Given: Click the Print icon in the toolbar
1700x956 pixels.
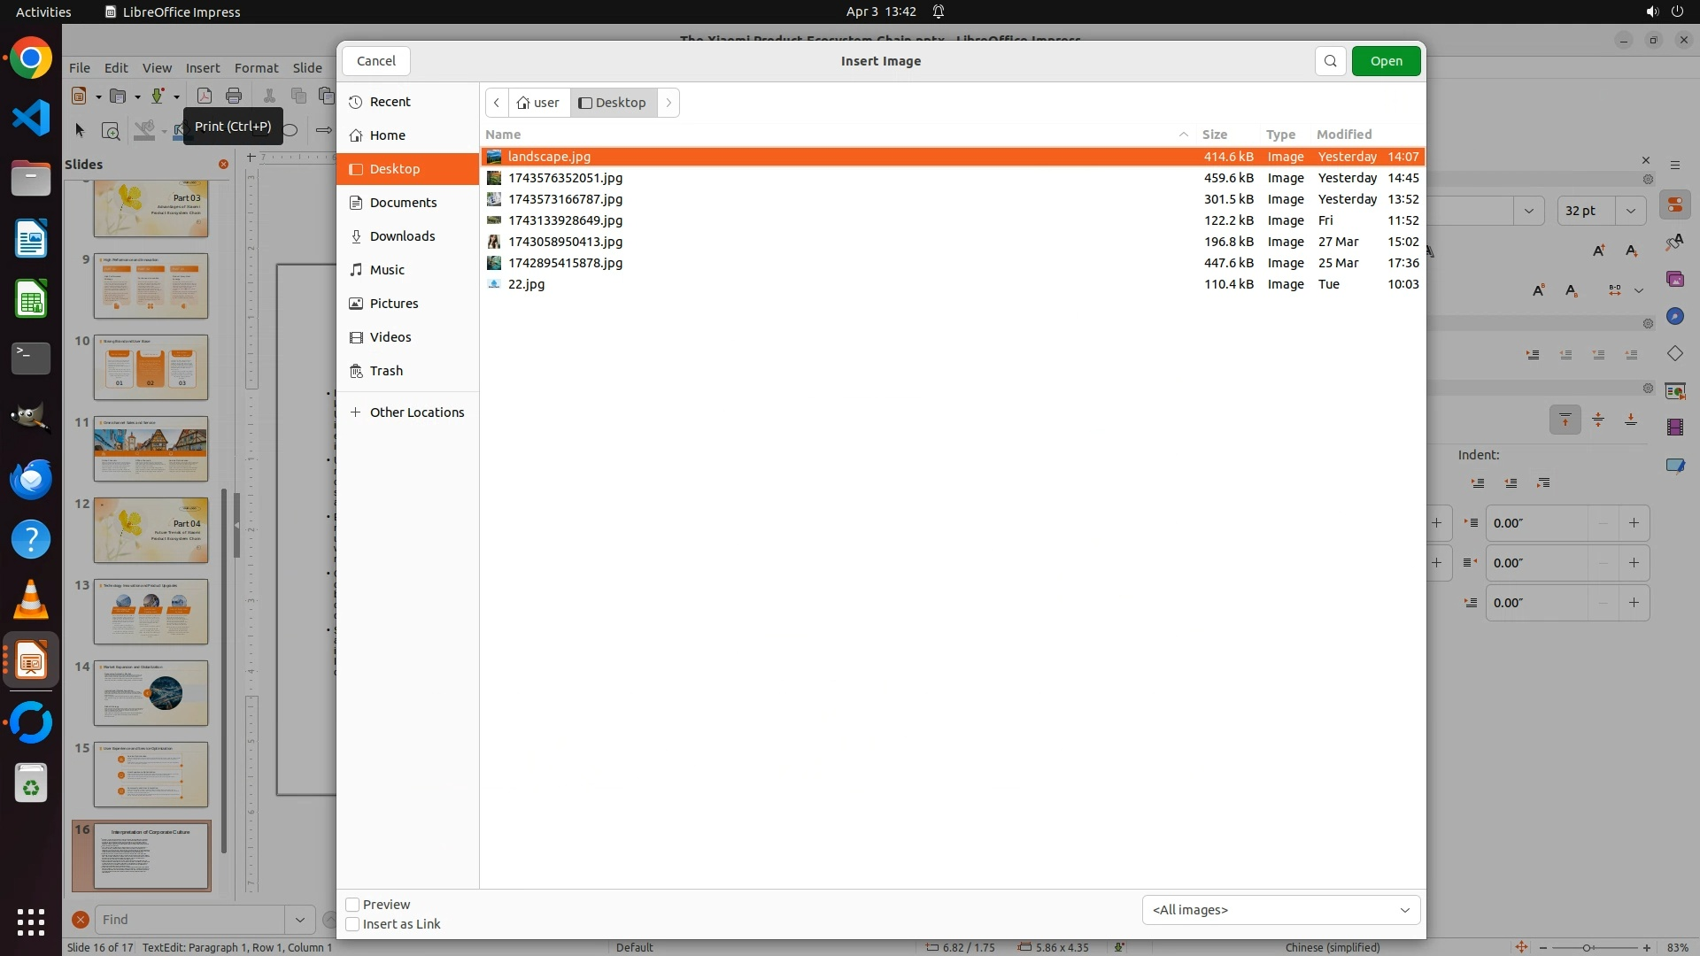Looking at the screenshot, I should pos(234,96).
